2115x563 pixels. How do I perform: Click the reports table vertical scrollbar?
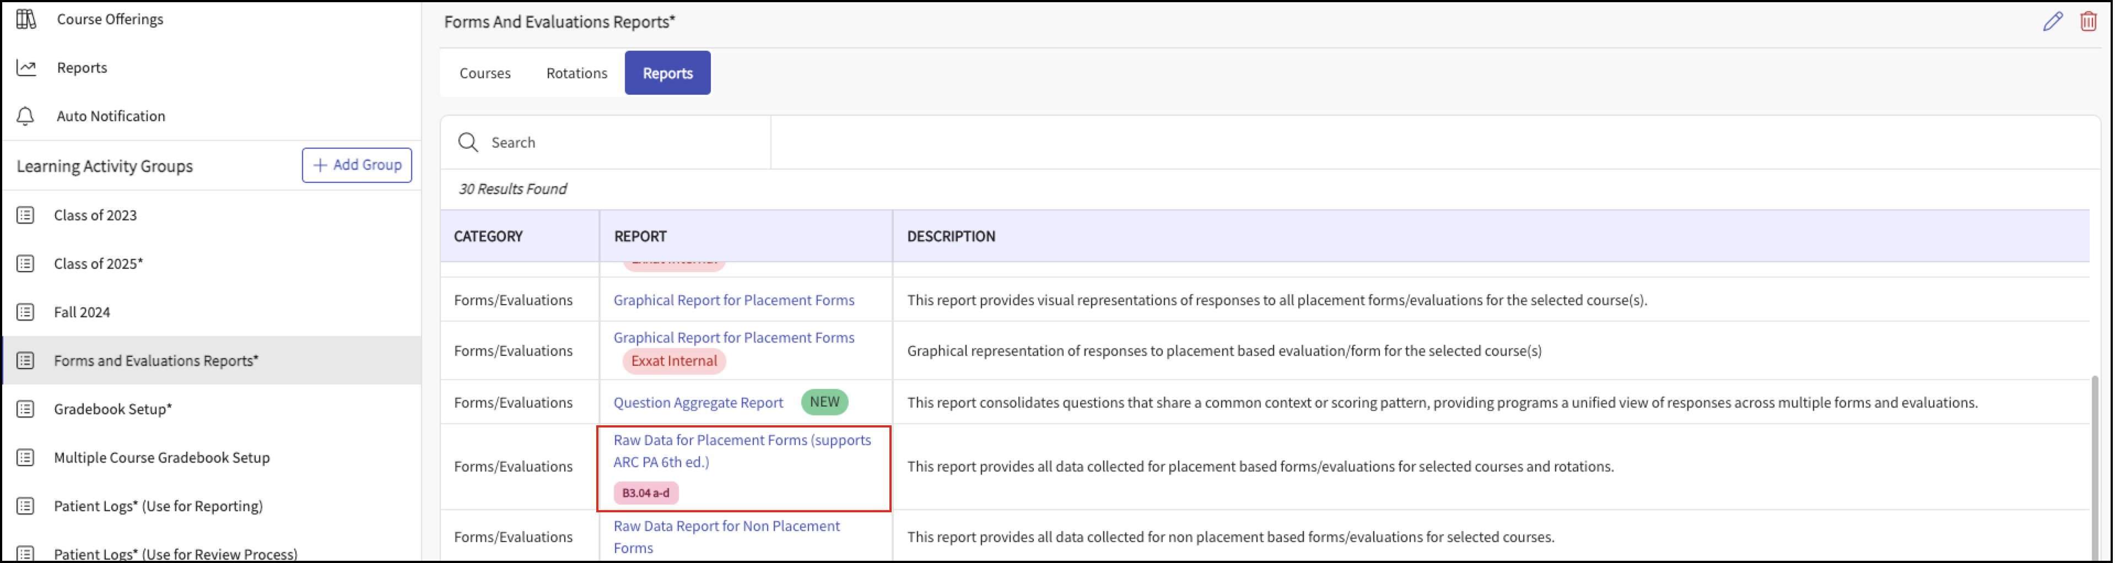[x=2095, y=468]
